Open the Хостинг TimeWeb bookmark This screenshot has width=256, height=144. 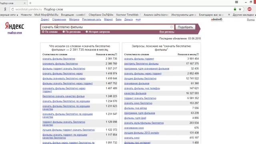(128, 15)
